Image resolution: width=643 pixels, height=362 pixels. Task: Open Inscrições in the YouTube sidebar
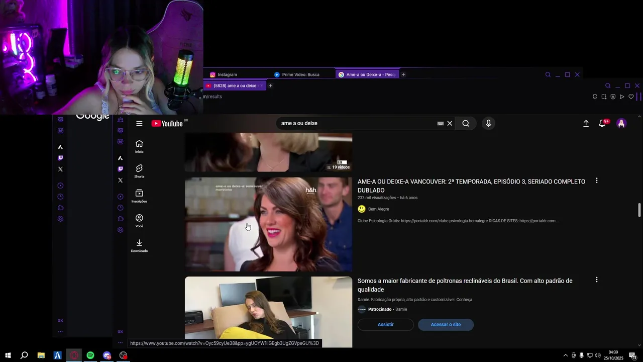click(139, 196)
